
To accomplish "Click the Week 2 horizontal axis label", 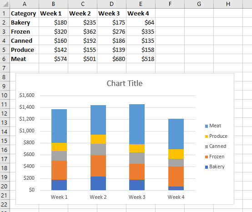I will point(98,197).
